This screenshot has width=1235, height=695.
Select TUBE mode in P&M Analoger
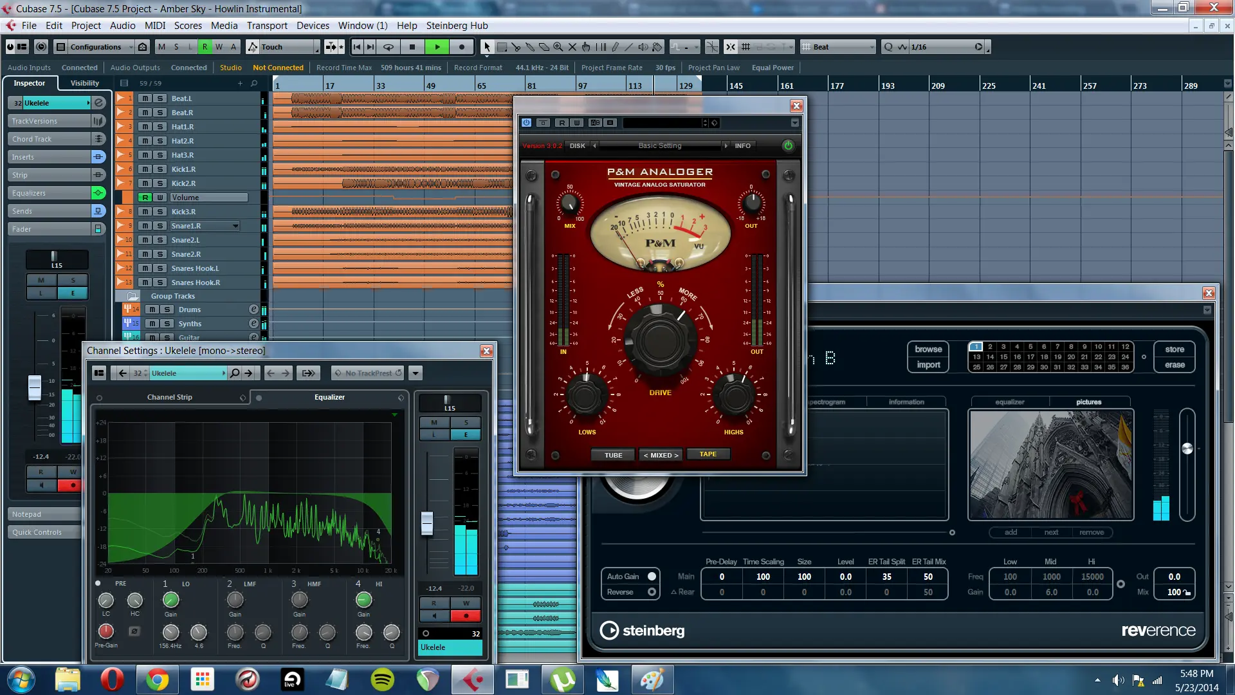613,455
